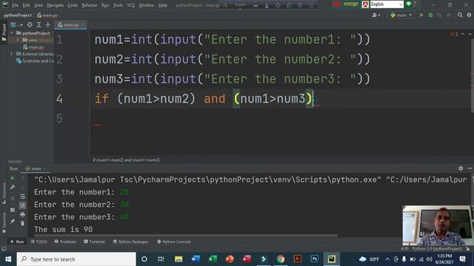Pin the Run tab with pin icon
Image resolution: width=474 pixels, height=266 pixels.
13,222
